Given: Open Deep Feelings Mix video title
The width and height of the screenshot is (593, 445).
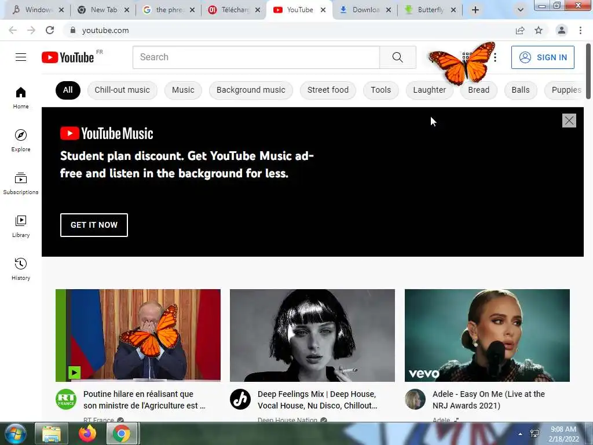Looking at the screenshot, I should coord(317,400).
